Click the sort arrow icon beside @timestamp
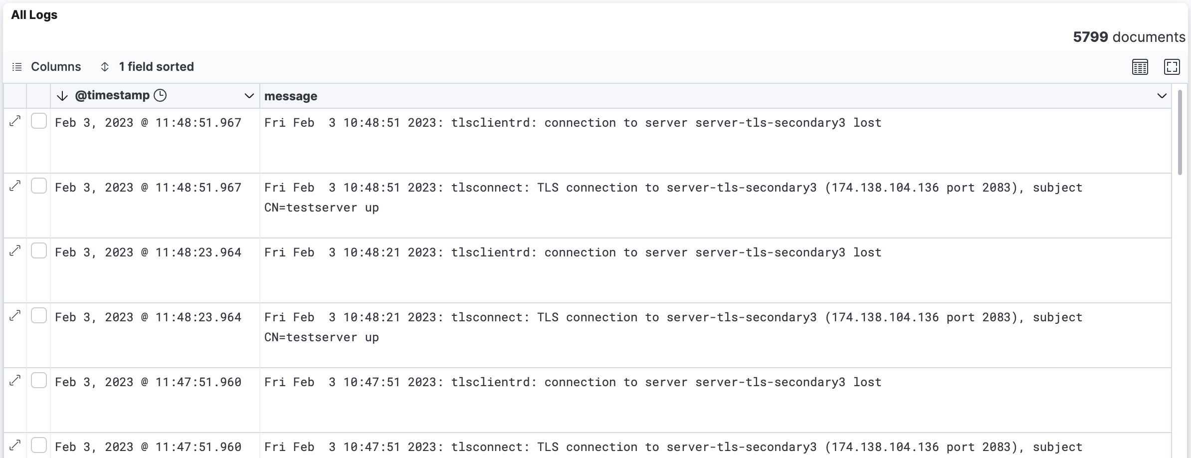The width and height of the screenshot is (1191, 458). pos(62,96)
